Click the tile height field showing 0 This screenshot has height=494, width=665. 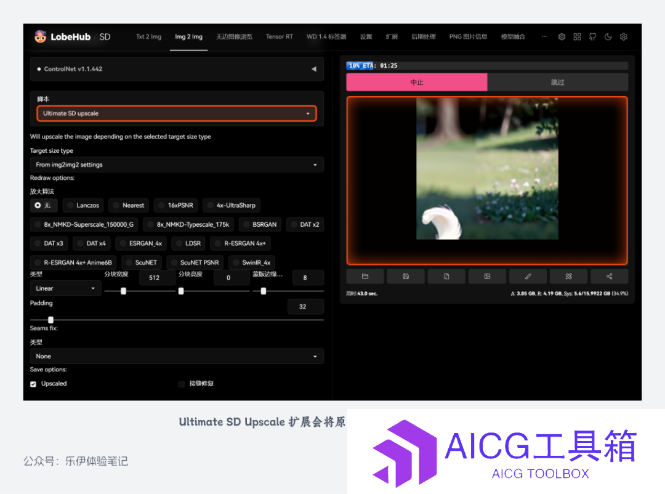232,278
